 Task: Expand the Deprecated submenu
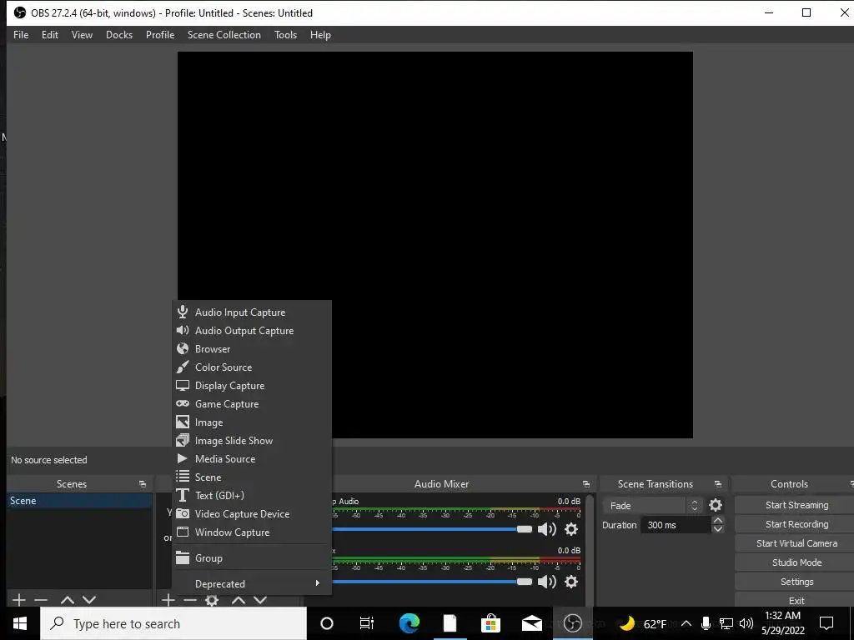(252, 583)
